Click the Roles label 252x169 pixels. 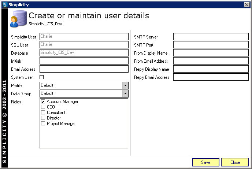click(16, 102)
